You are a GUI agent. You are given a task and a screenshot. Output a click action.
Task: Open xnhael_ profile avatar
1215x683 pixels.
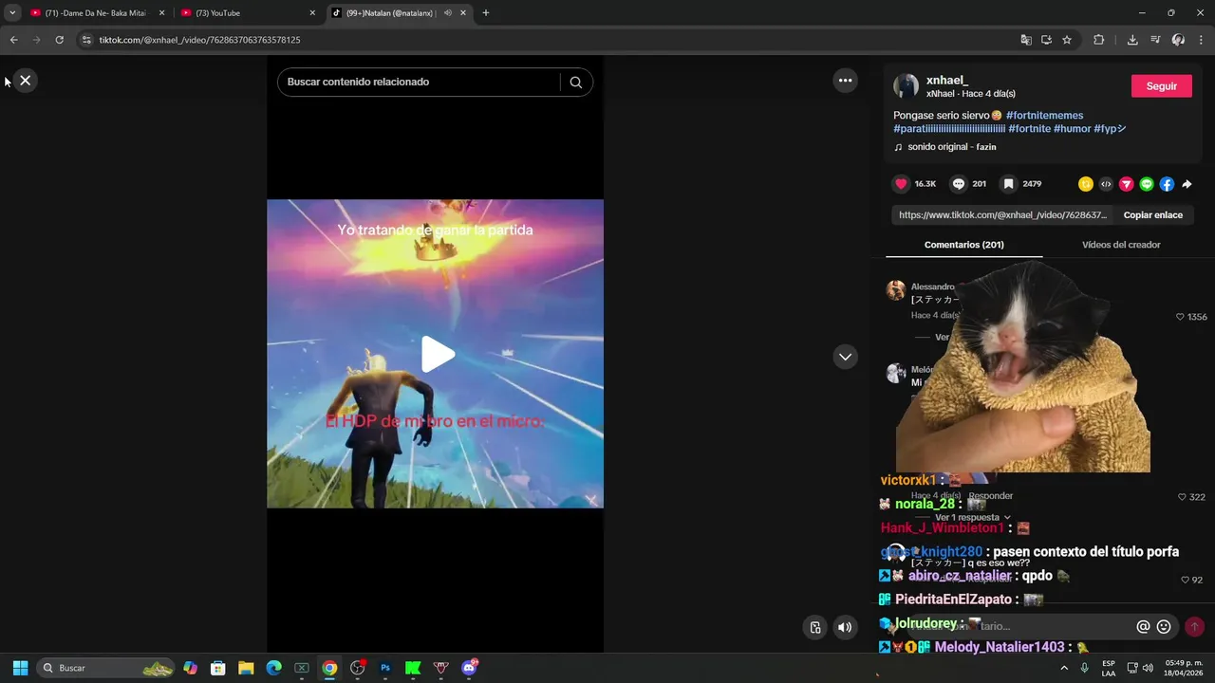tap(906, 86)
